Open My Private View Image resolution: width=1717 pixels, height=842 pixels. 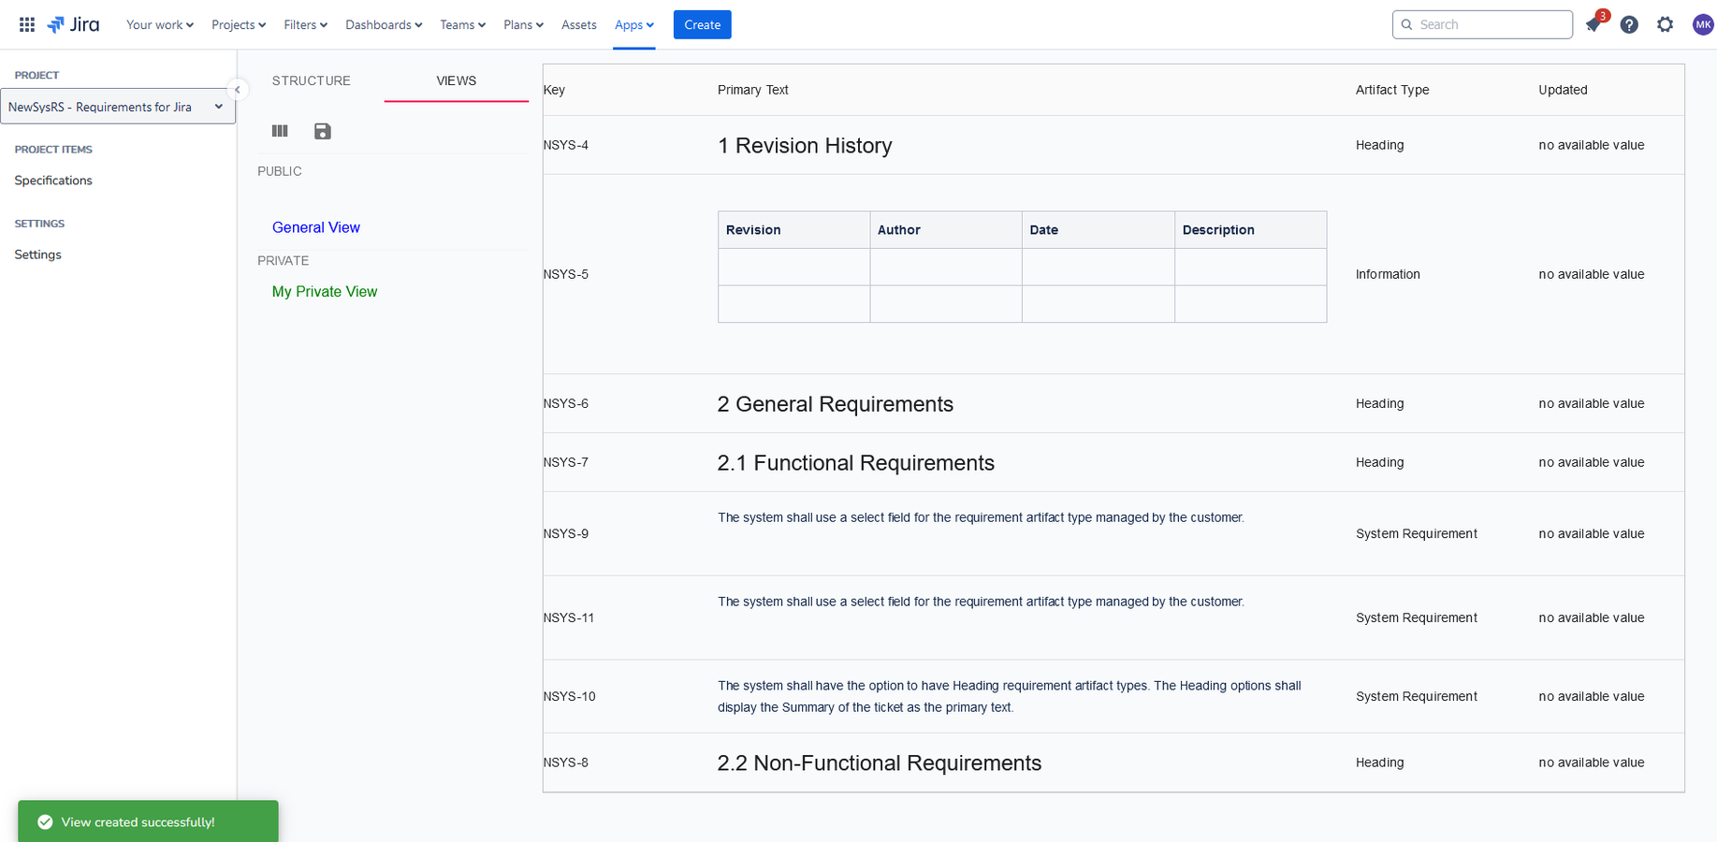(x=325, y=292)
